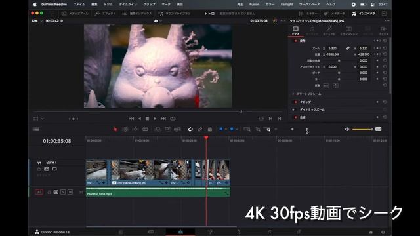Flip image horizontally icon
This screenshot has height=236, width=420.
coord(326,86)
